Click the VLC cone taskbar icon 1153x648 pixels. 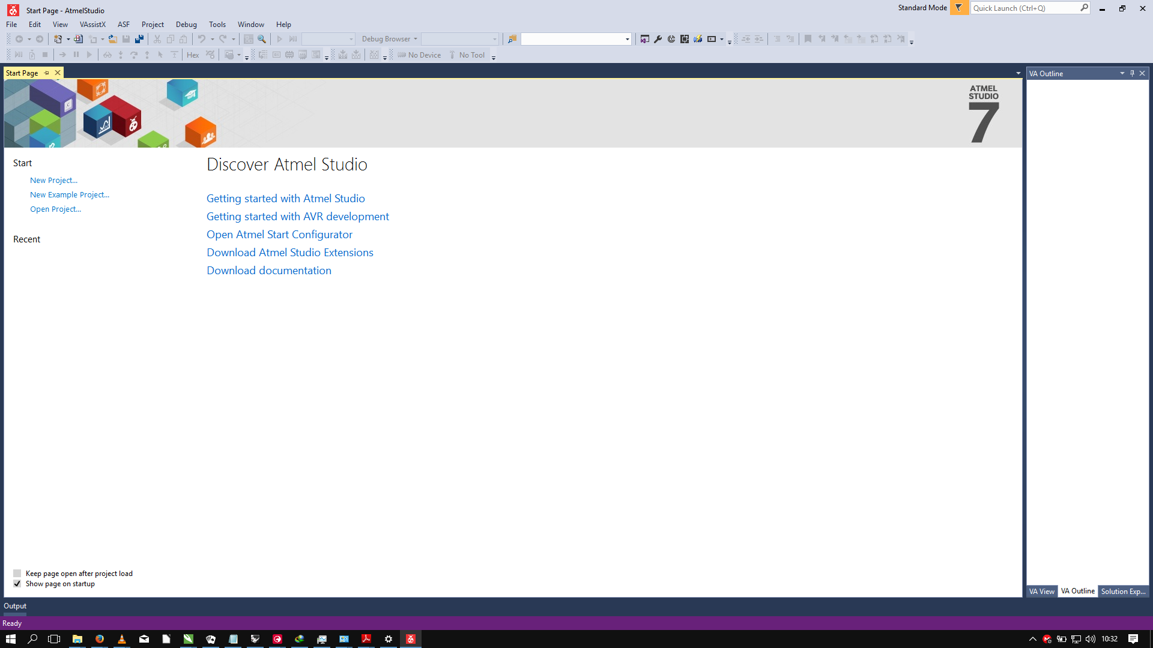tap(122, 639)
